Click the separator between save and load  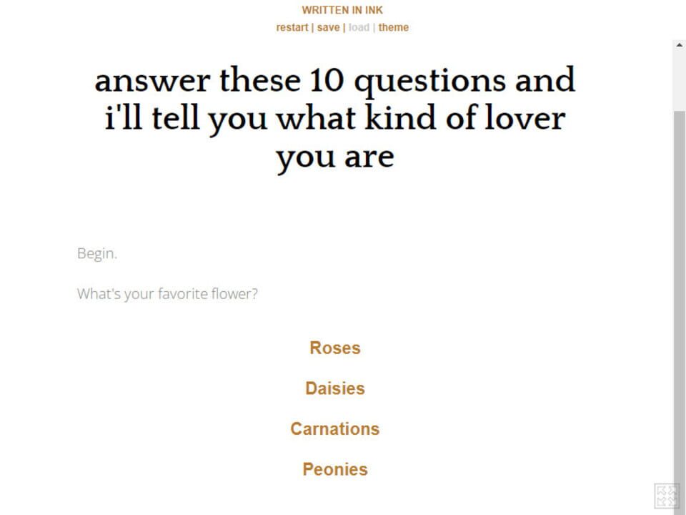coord(344,27)
